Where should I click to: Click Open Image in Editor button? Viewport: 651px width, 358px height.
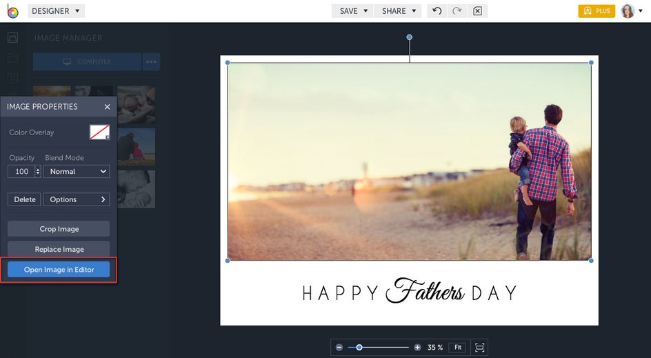[59, 270]
